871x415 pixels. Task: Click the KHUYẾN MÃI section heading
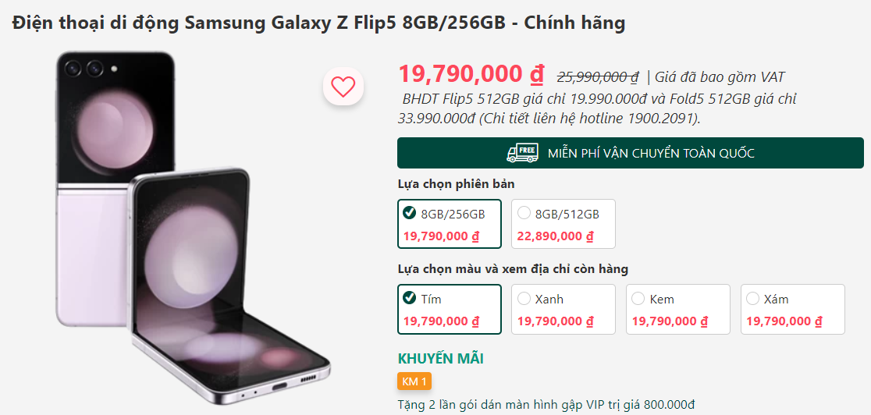click(440, 359)
